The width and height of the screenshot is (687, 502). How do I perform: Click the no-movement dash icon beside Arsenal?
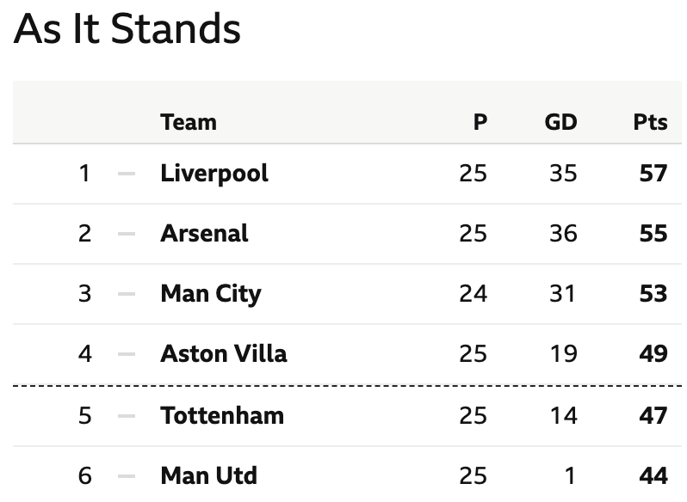[127, 234]
